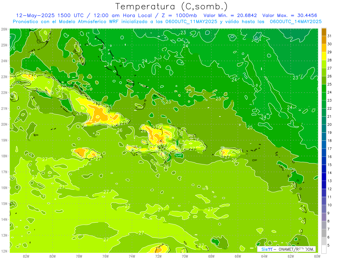Click the latitude axis label '13N'
This screenshot has height=260, width=337.
click(x=4, y=235)
